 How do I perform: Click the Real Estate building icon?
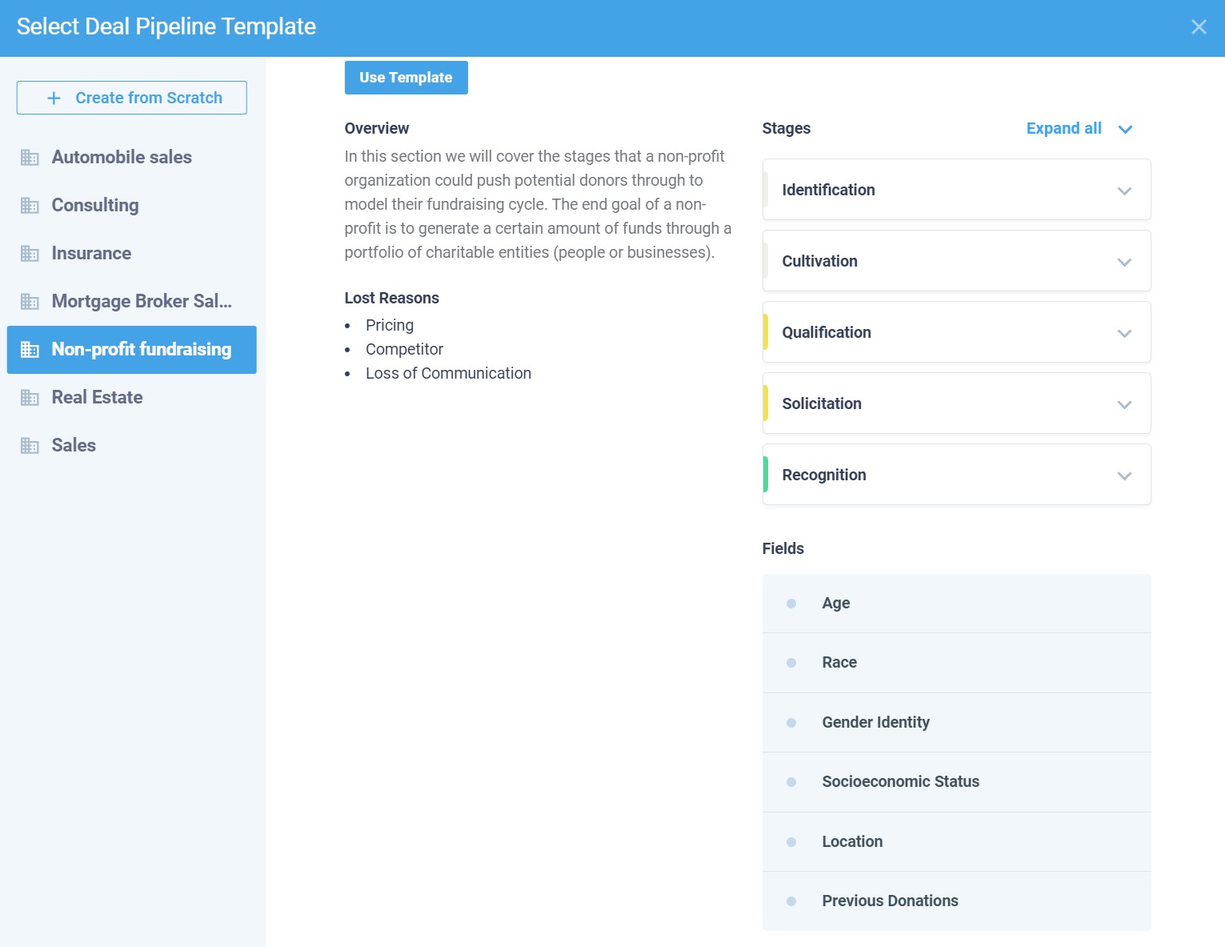(x=30, y=398)
